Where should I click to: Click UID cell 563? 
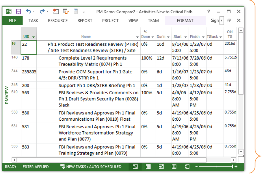(x=29, y=99)
